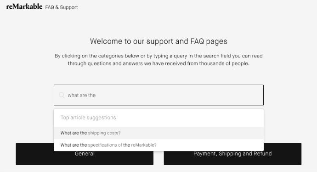Click the empty right side of search box
The height and width of the screenshot is (172, 317).
202,95
